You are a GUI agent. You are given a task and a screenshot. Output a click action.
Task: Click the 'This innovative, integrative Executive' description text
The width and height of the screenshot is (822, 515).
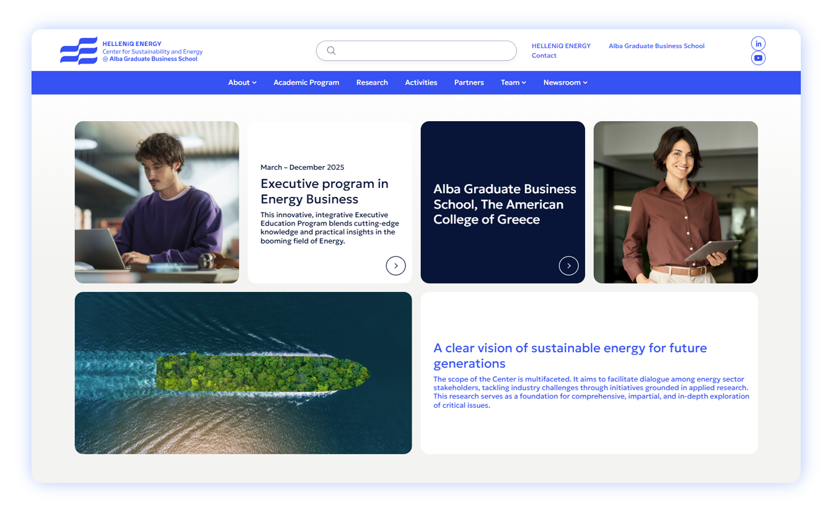[330, 228]
